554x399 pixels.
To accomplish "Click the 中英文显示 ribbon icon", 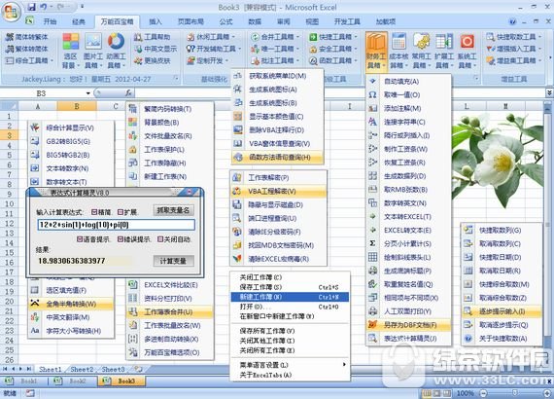I will pos(138,49).
